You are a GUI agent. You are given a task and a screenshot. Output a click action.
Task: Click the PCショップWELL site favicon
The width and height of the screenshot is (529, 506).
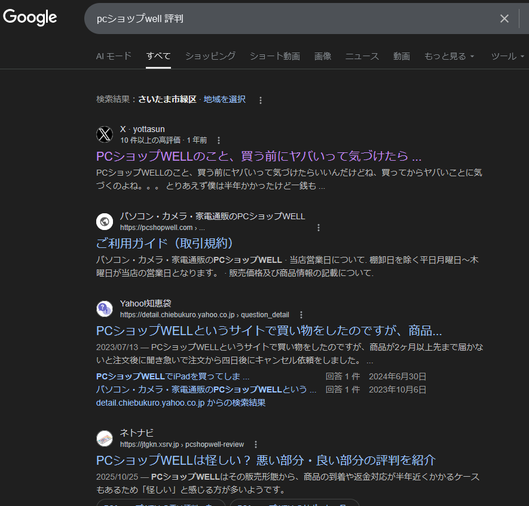[105, 221]
